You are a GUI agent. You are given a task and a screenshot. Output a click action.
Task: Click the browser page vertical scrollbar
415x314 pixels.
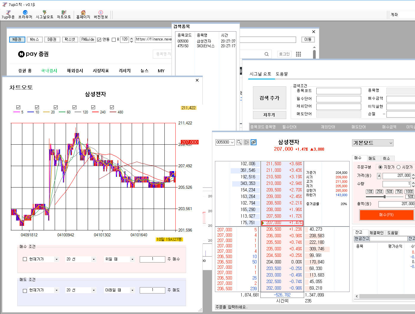pos(314,54)
